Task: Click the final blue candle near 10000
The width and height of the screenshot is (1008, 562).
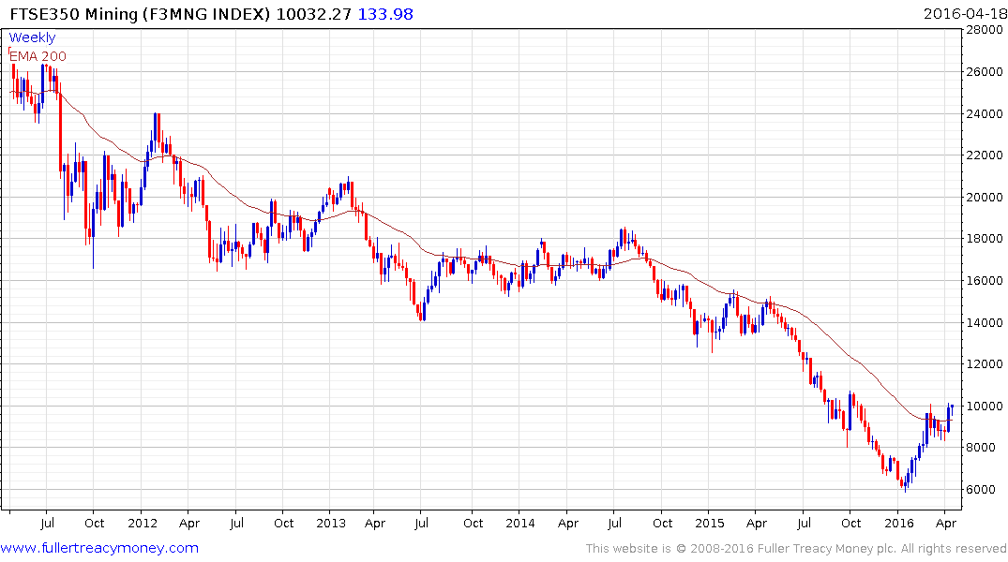Action: (x=952, y=411)
